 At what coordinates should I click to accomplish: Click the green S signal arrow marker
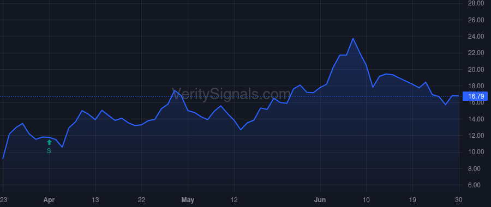tap(49, 142)
